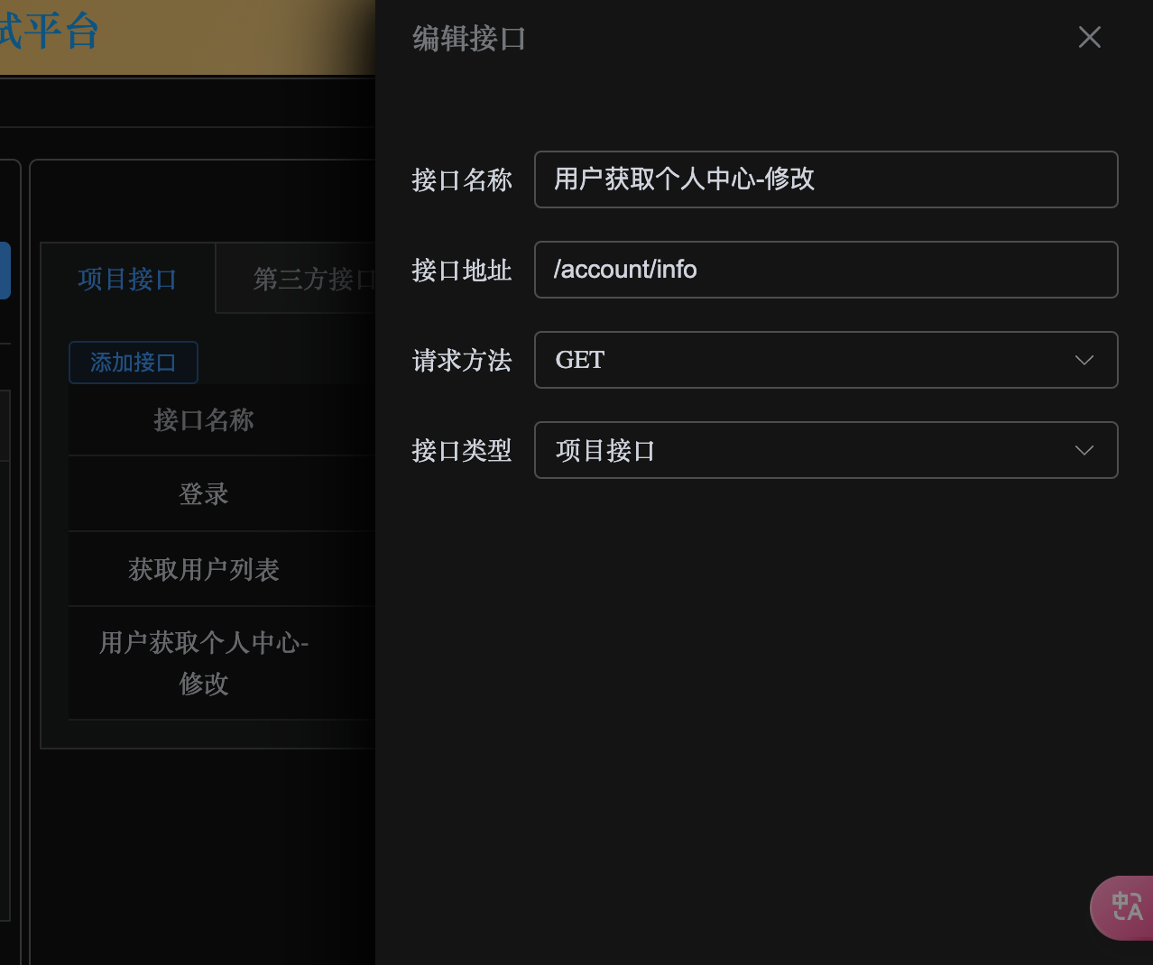1153x965 pixels.
Task: Edit the 接口名称 input field
Action: (826, 179)
